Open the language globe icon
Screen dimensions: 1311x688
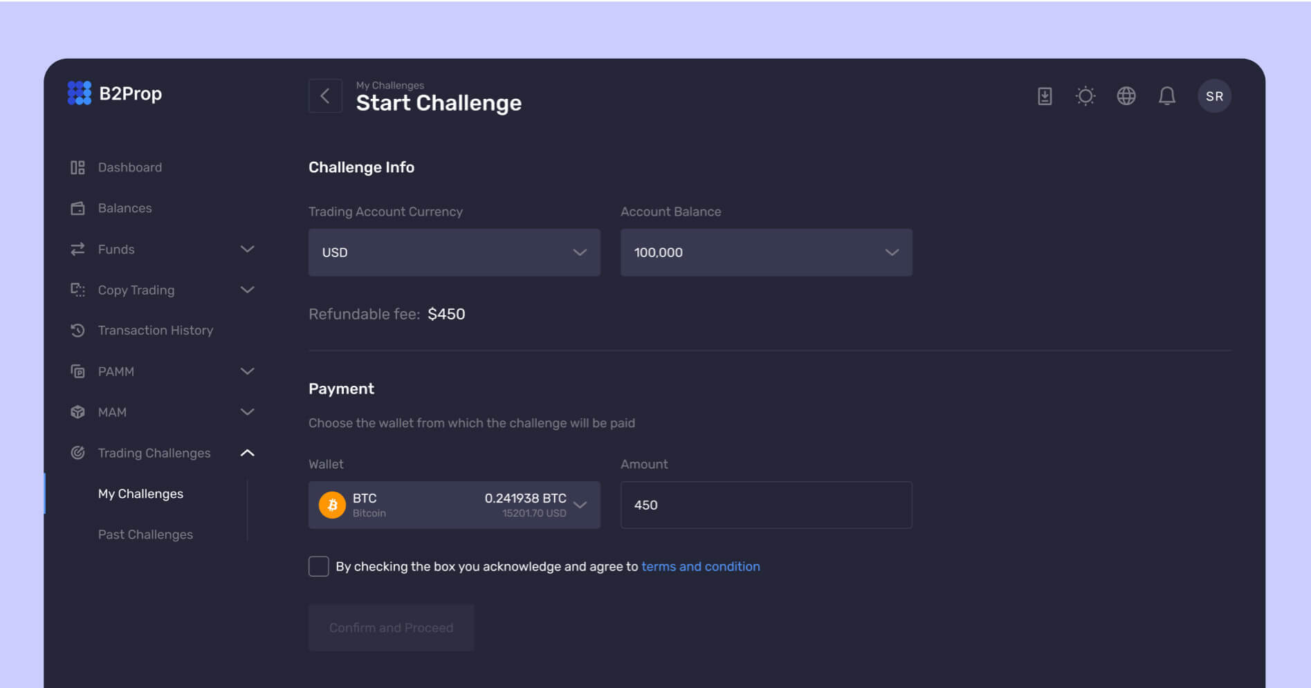(x=1126, y=96)
